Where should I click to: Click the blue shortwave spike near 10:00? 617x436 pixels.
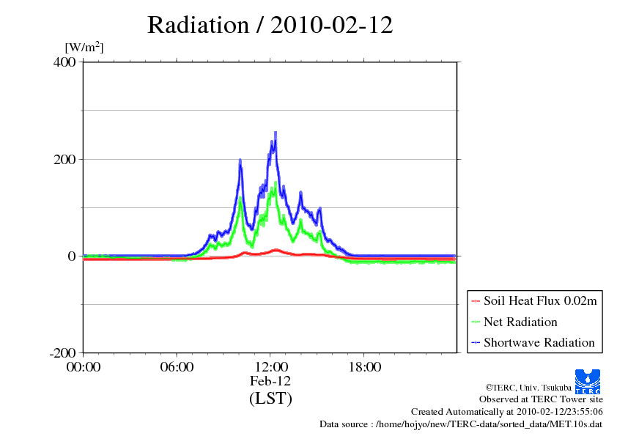pos(240,163)
